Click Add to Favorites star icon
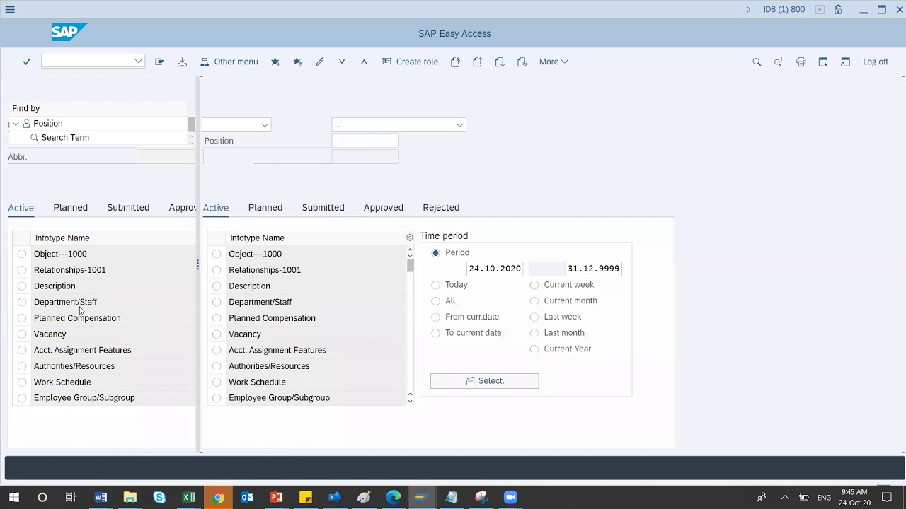Screen dimensions: 906x509 [x=275, y=62]
